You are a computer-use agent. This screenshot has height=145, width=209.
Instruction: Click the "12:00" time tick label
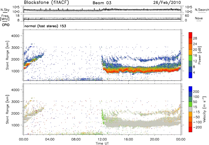tap(102, 140)
